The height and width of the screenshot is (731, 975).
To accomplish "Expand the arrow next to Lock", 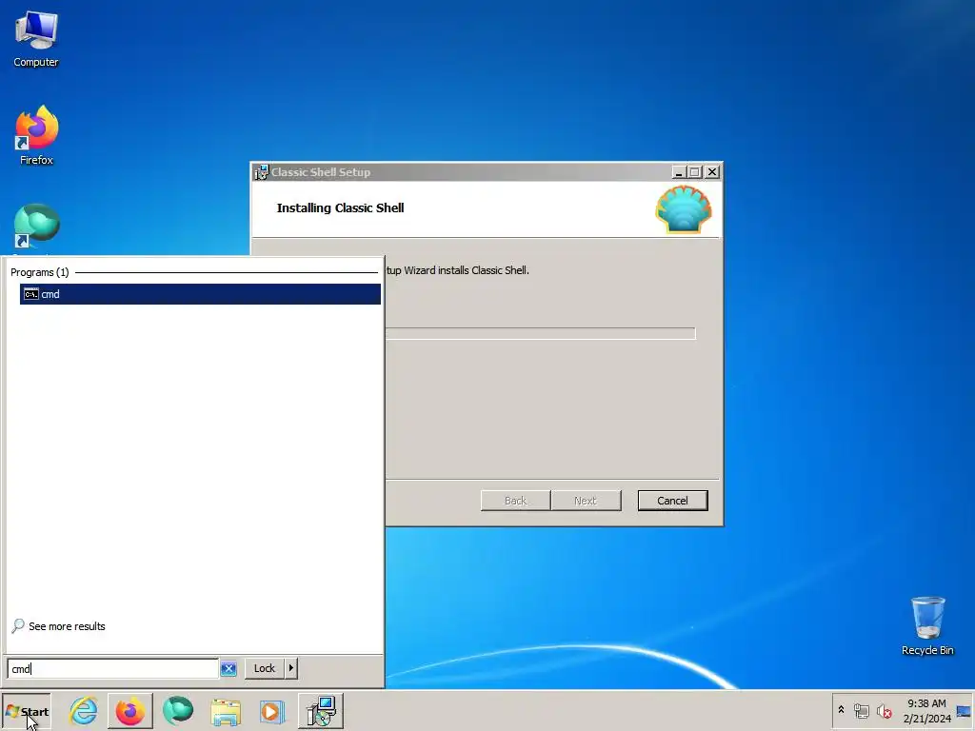I will (291, 668).
